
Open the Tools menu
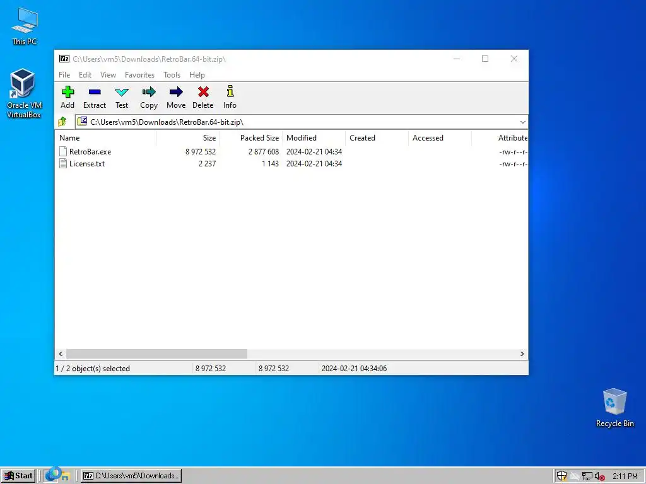click(x=172, y=75)
